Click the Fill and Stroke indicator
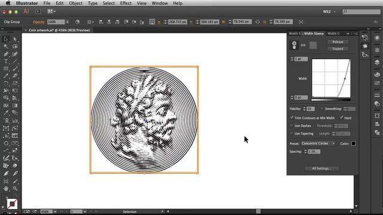This screenshot has height=215, width=383. [12, 204]
